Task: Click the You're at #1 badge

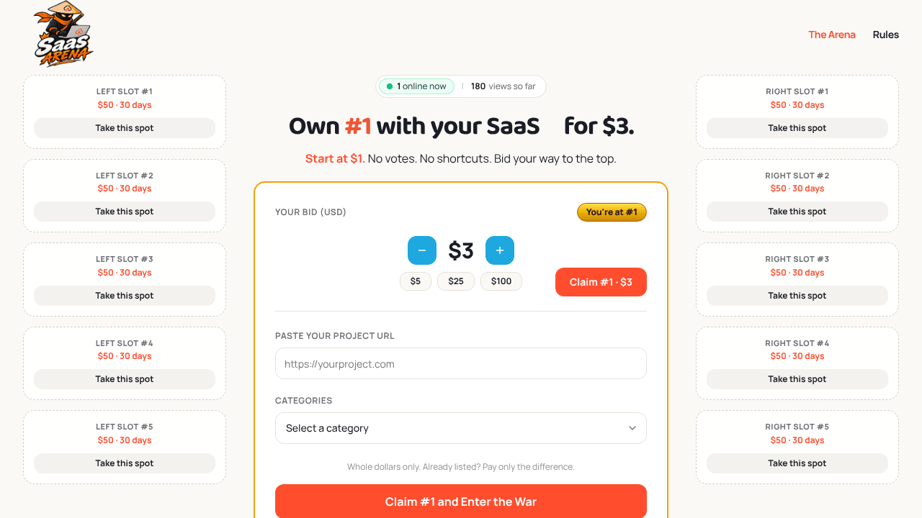Action: [612, 212]
